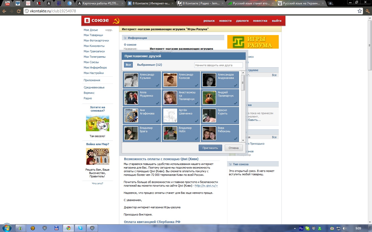The image size is (372, 232).
Task: Cancel the invitation dialog with 'Отмена'
Action: tap(234, 148)
